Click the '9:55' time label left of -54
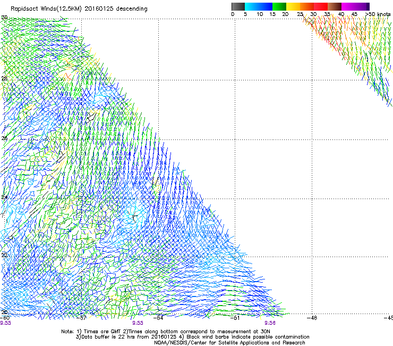This screenshot has width=393, height=346. coord(138,323)
